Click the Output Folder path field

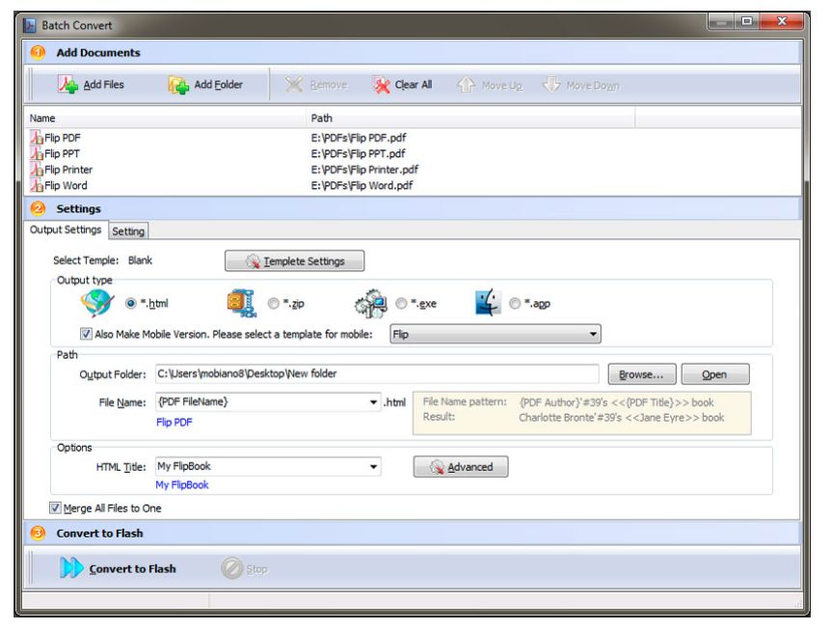pos(377,374)
